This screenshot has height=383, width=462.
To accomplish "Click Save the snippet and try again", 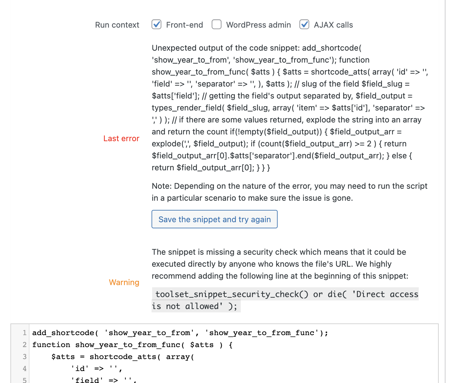I will tap(214, 219).
